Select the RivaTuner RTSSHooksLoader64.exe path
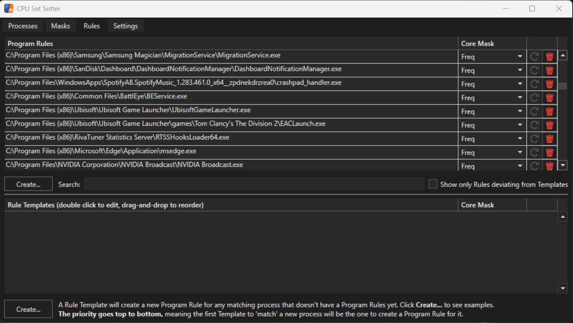Image resolution: width=573 pixels, height=323 pixels. click(x=117, y=137)
